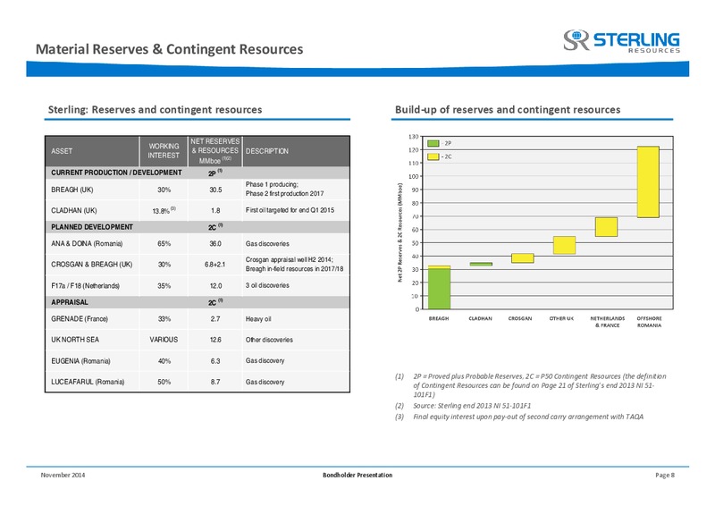Screen dimensions: 715x506
Task: Click the 'PLANNED DEVELOPMENT' section row
Action: click(x=198, y=227)
